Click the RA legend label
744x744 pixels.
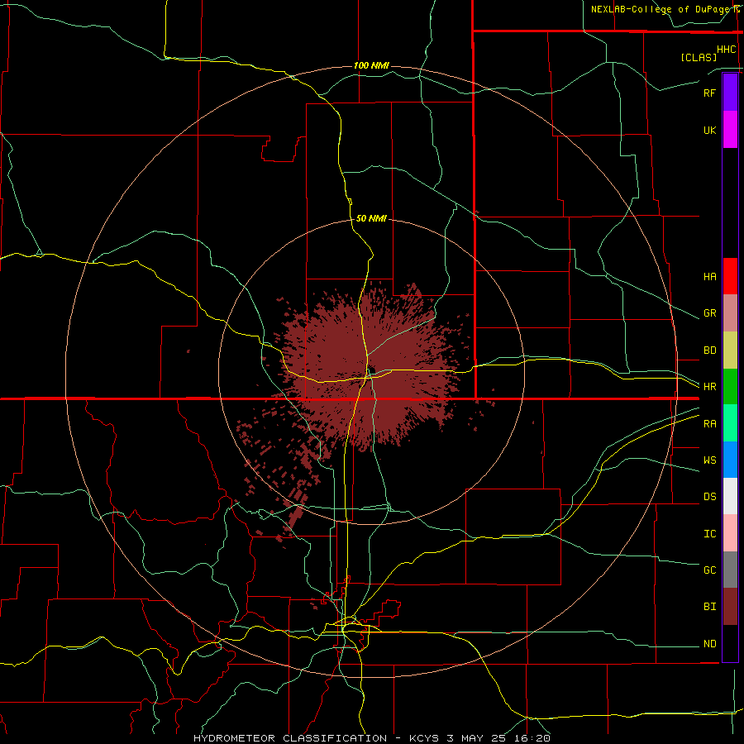tap(709, 424)
